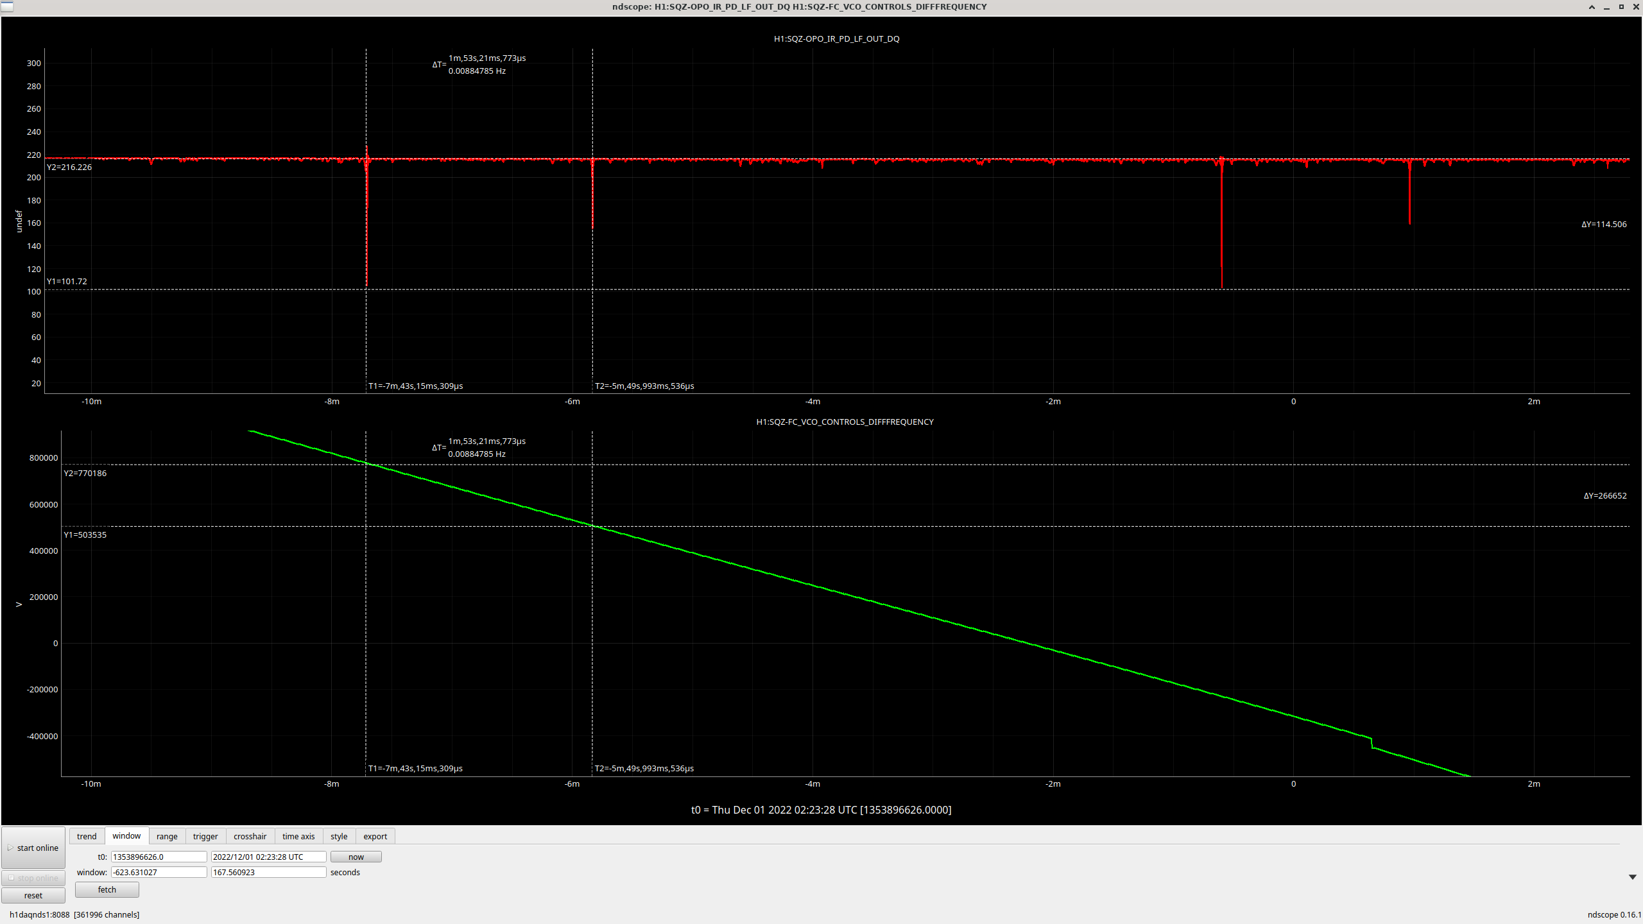
Task: Click the reset button
Action: click(33, 895)
